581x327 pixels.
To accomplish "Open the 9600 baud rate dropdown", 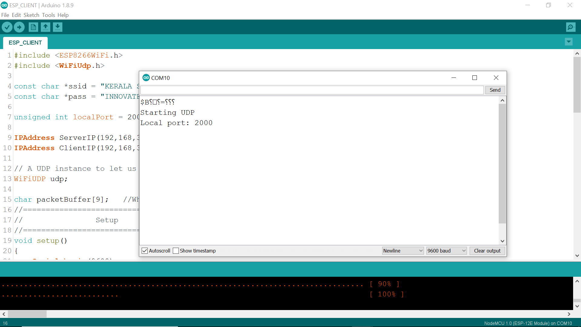I will (x=446, y=251).
